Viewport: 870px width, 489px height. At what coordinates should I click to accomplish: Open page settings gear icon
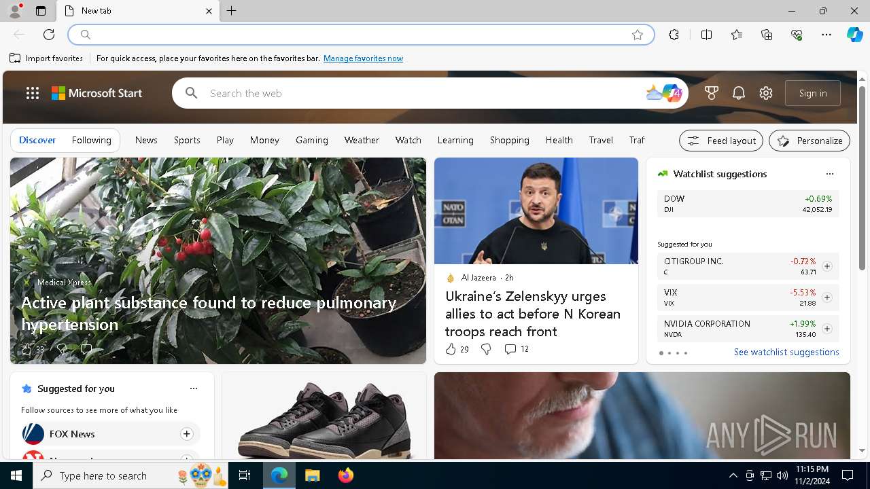[x=766, y=93]
